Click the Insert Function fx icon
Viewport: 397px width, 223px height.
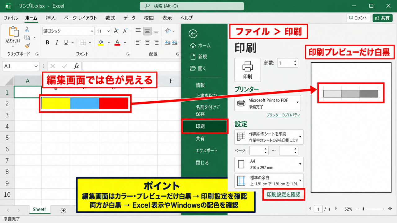(x=76, y=66)
